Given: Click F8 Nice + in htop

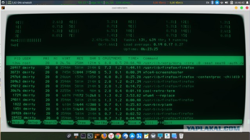Looking at the screenshot, I should click(x=132, y=123).
